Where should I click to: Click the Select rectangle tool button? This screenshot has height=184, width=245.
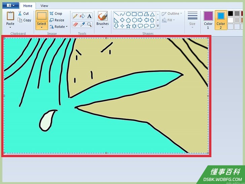42,16
